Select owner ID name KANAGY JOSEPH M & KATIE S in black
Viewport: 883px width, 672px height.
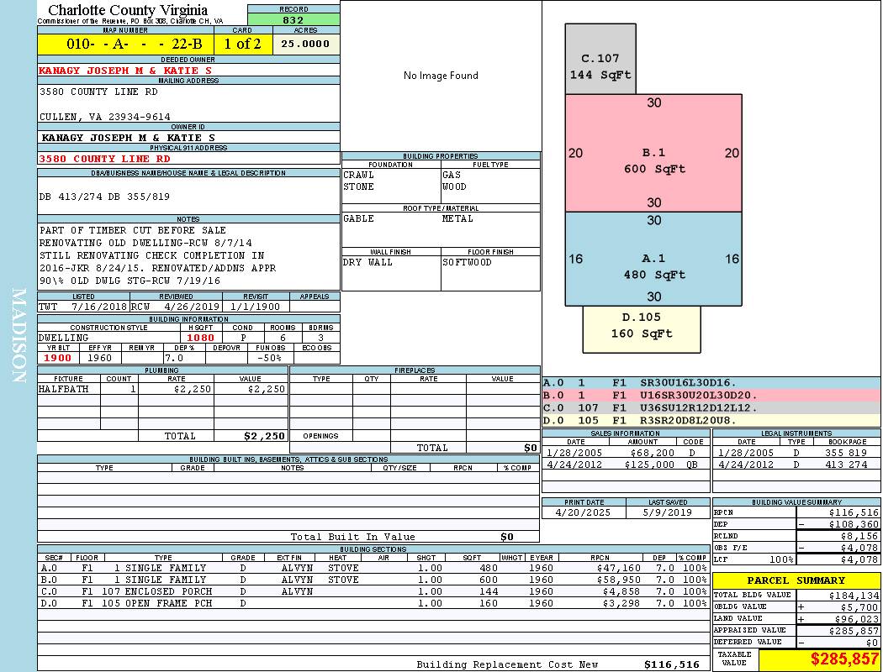click(129, 137)
